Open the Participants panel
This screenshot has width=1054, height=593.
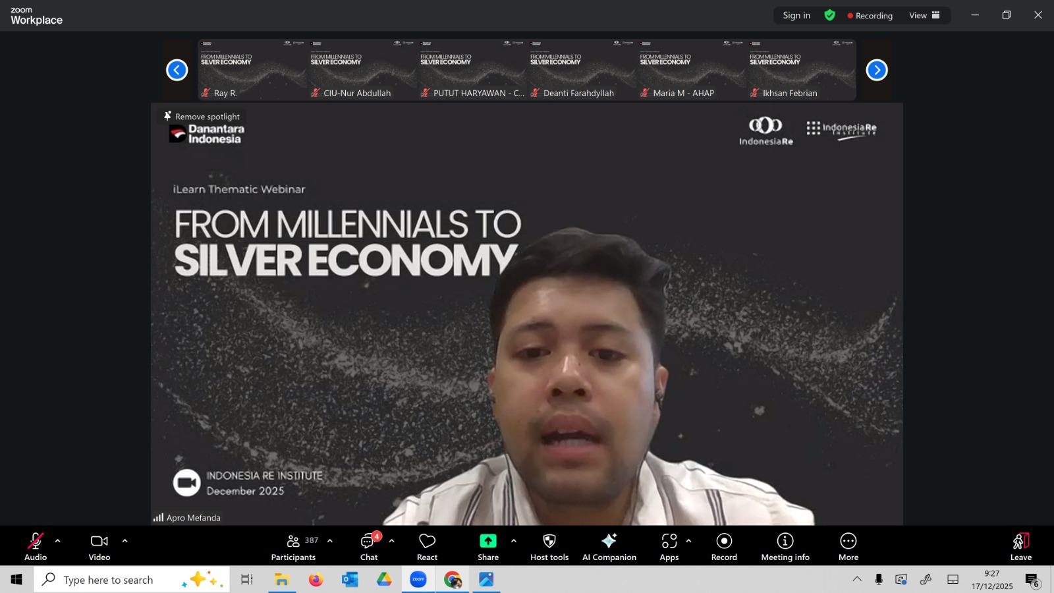[x=294, y=547]
